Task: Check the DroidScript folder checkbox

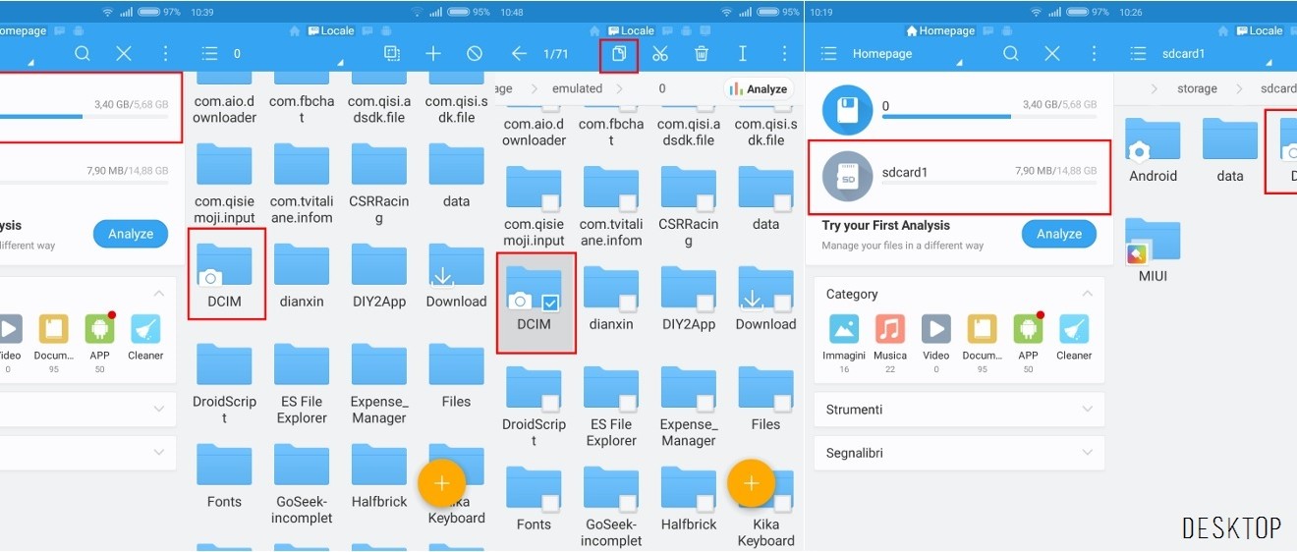Action: click(550, 403)
